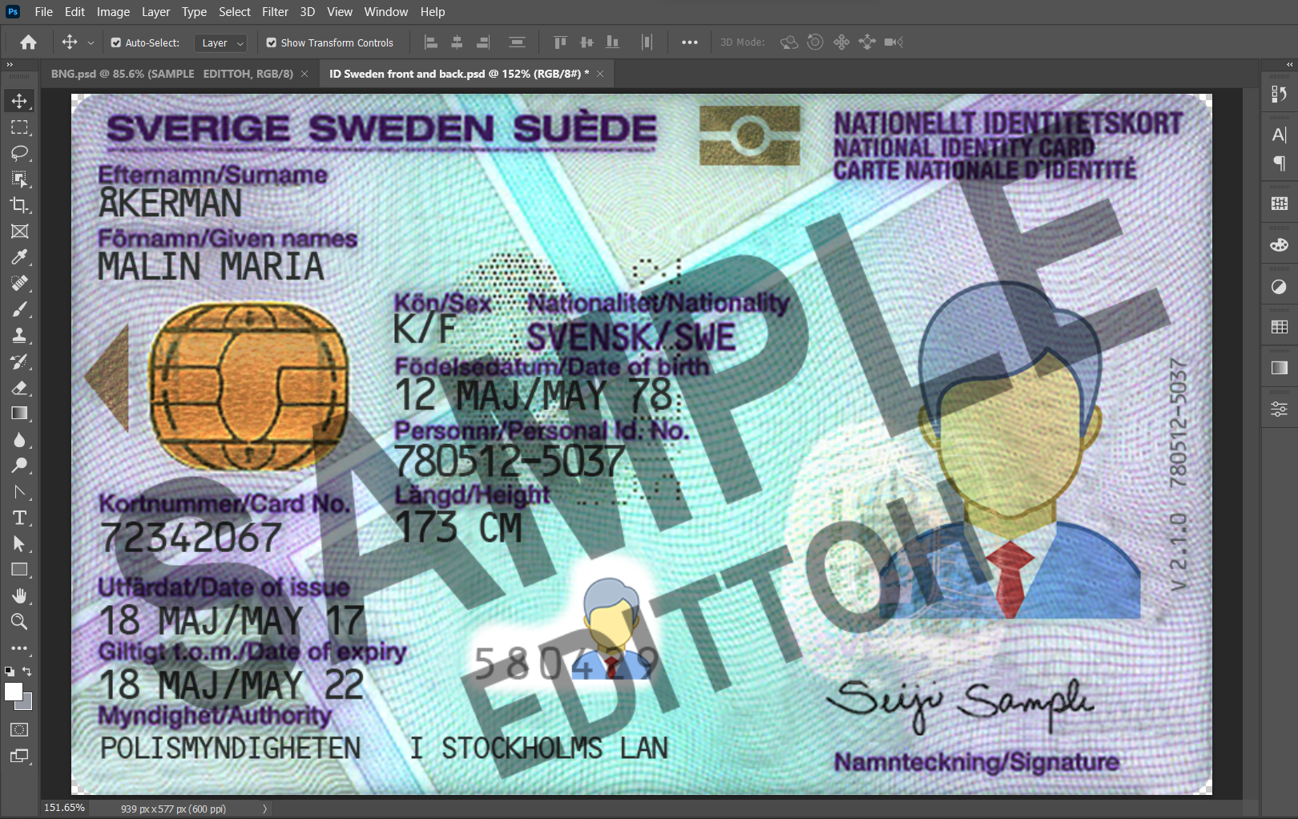
Task: Align right edges using options bar icon
Action: click(483, 42)
